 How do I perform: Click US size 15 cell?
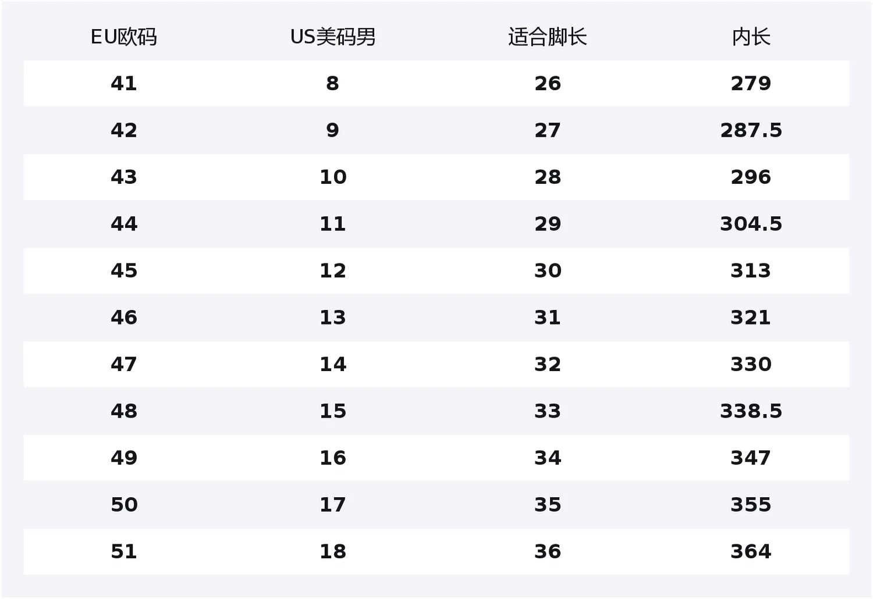point(332,411)
